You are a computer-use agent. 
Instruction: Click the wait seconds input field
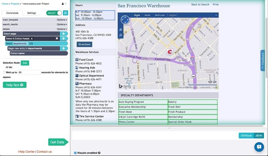click(x=29, y=72)
